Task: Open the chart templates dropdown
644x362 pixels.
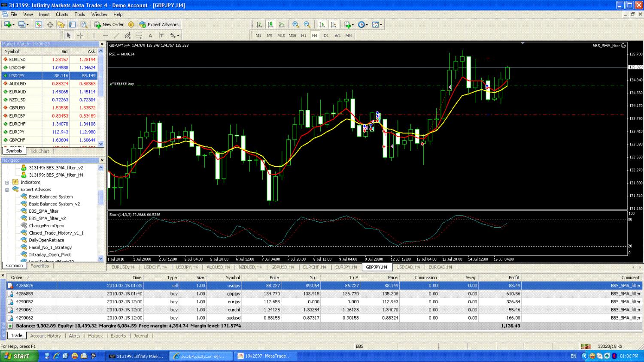Action: [377, 25]
